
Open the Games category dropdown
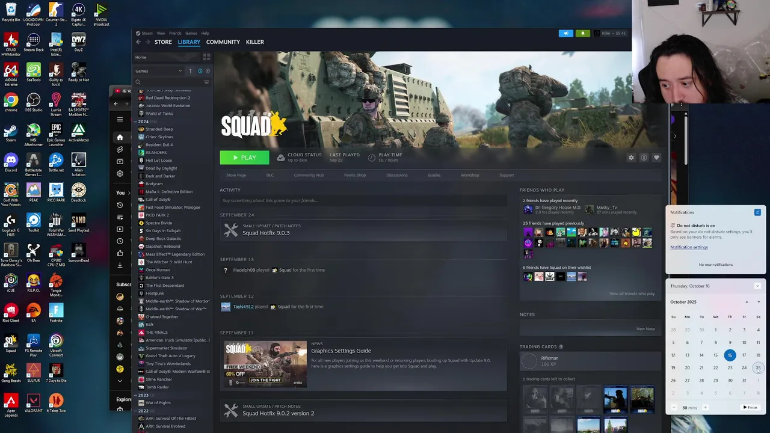pyautogui.click(x=159, y=71)
